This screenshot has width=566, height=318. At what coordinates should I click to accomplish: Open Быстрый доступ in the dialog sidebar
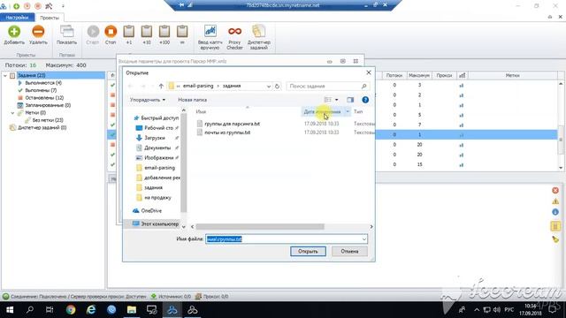tap(159, 117)
